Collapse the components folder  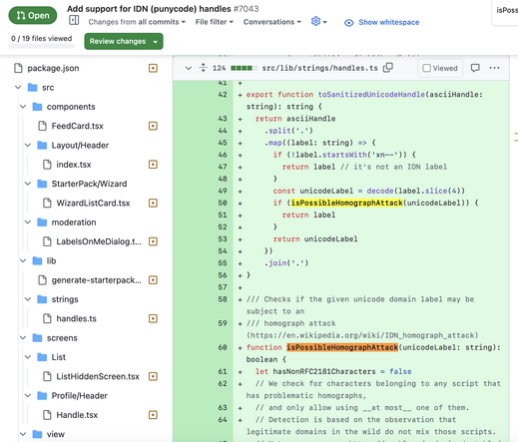tap(23, 107)
